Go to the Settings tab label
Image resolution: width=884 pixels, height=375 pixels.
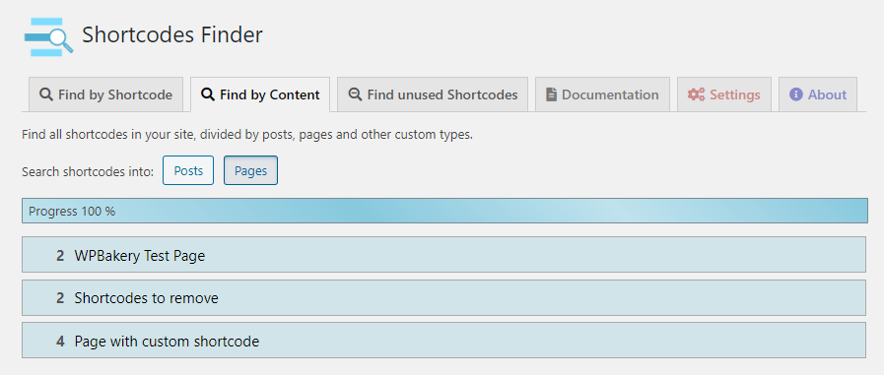735,94
